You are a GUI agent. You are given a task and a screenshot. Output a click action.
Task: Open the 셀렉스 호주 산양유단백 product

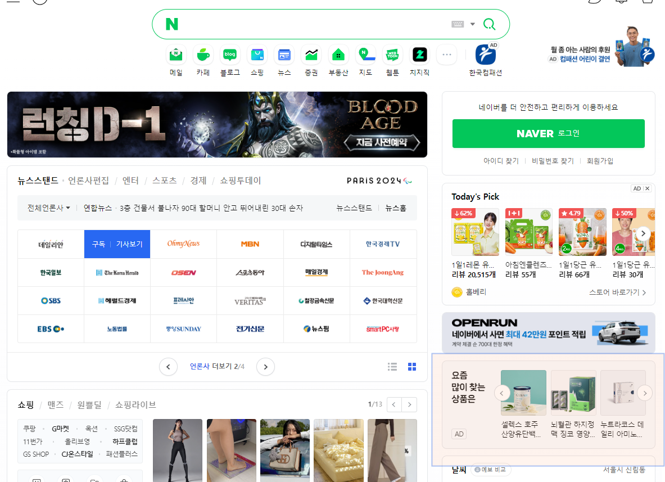click(523, 404)
